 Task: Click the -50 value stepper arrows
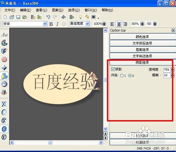click(x=155, y=24)
